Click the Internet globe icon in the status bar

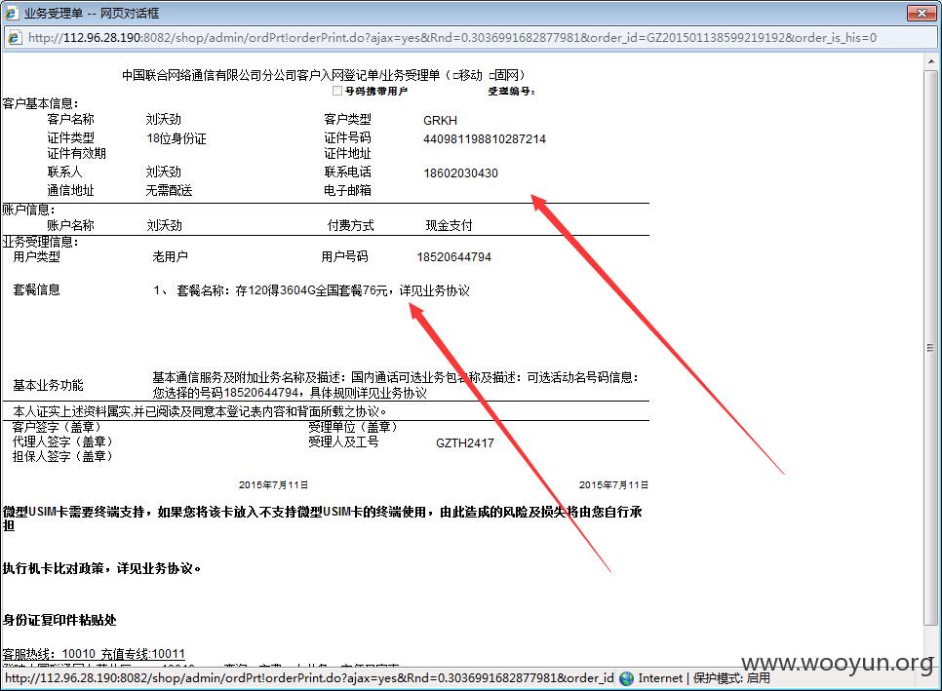[x=627, y=678]
